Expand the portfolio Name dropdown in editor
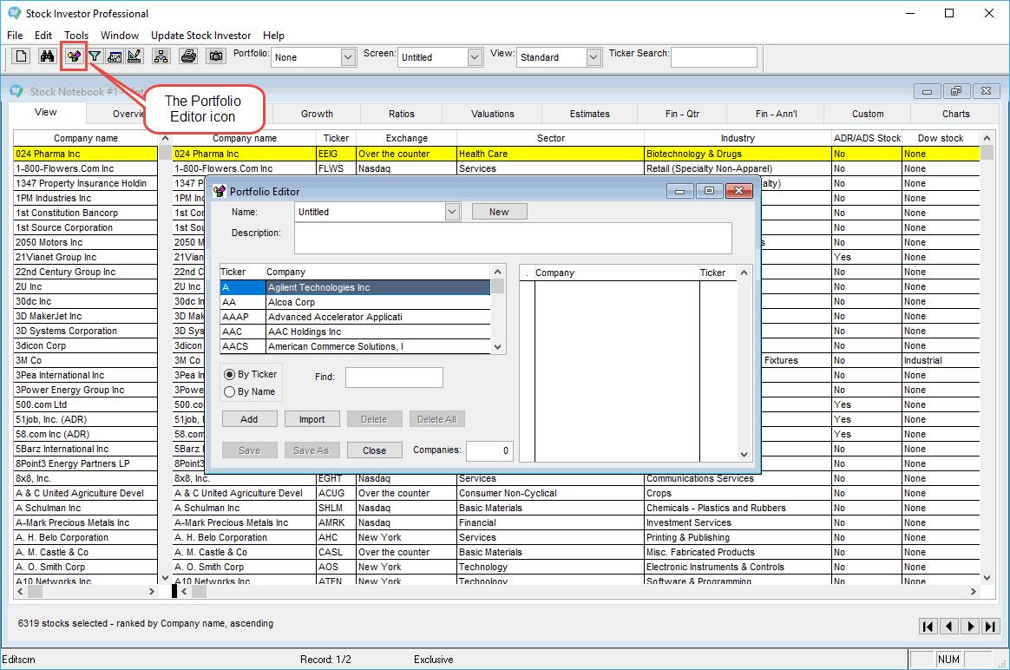1010x670 pixels. (452, 212)
